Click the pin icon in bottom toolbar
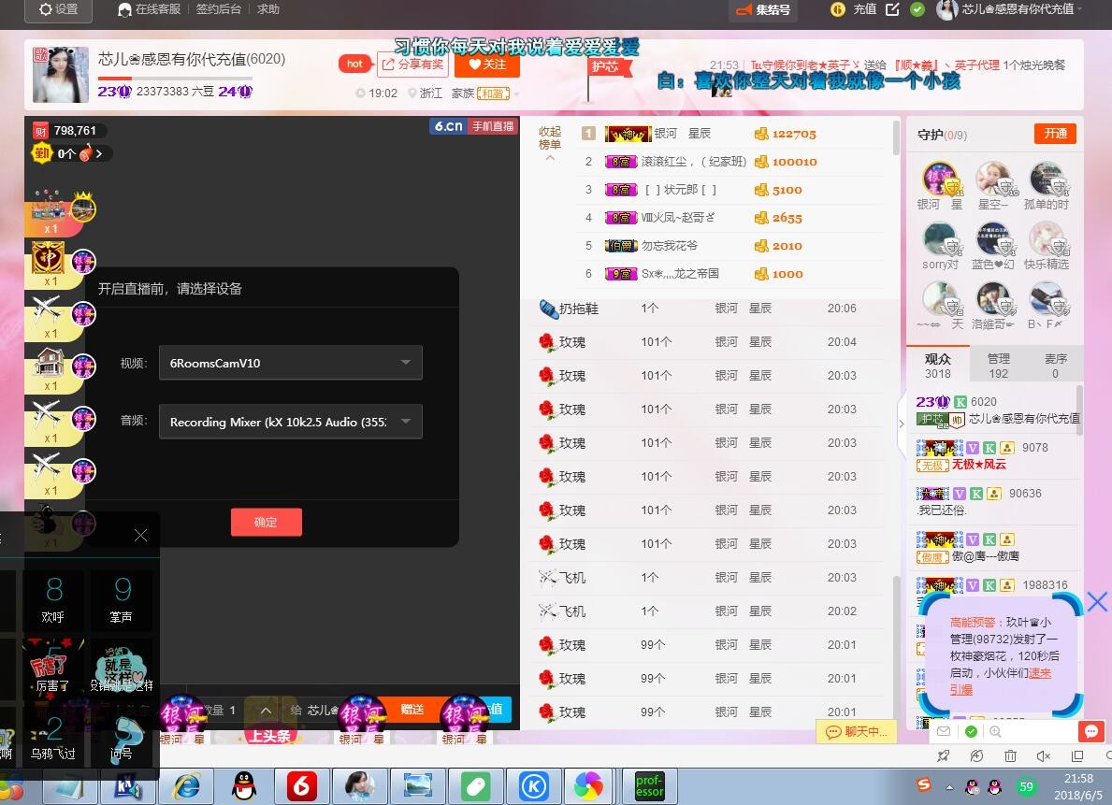1112x805 pixels. point(944,756)
